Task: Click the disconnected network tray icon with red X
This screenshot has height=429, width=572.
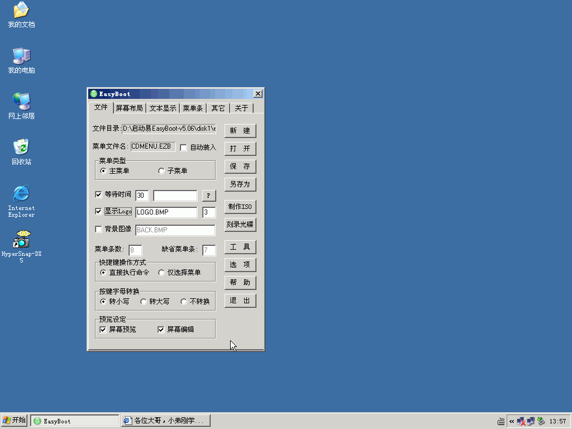Action: coord(521,421)
